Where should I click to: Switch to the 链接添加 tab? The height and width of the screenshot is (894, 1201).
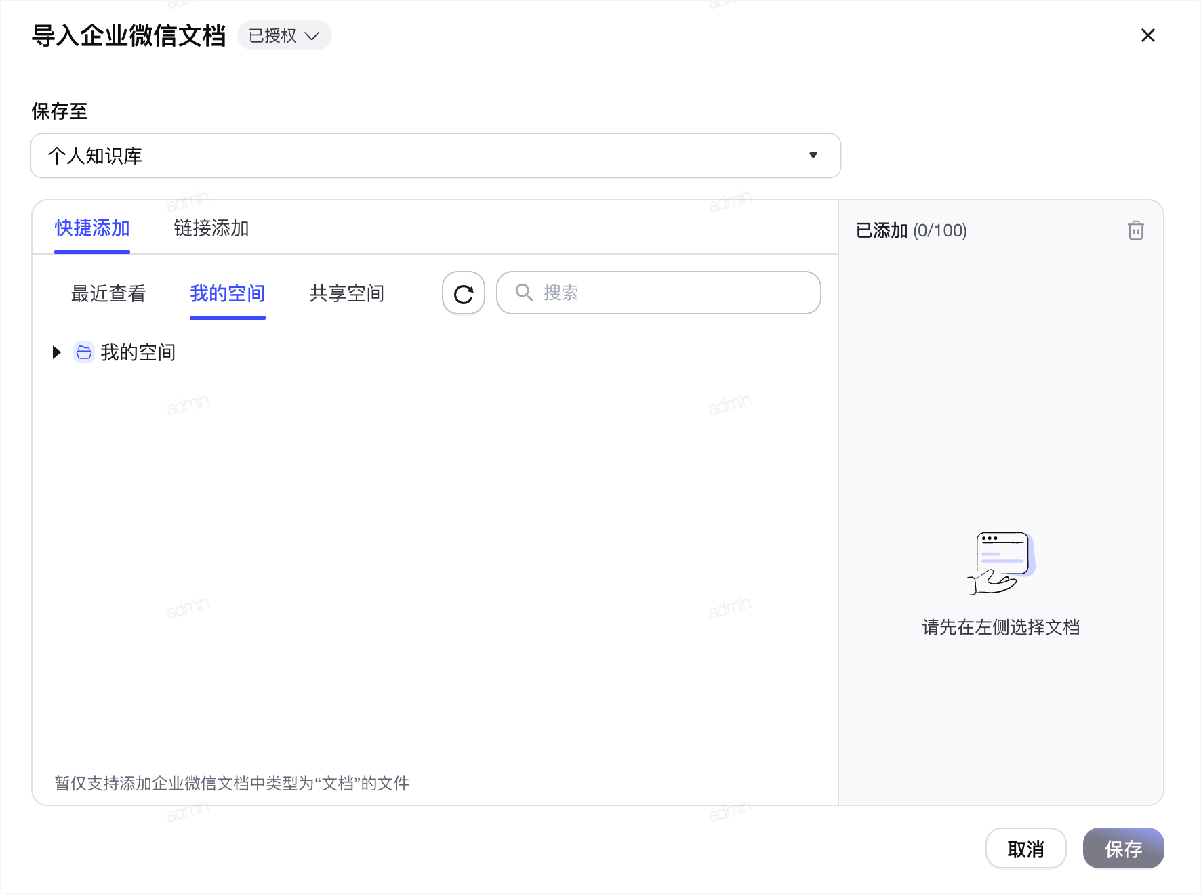[x=211, y=228]
